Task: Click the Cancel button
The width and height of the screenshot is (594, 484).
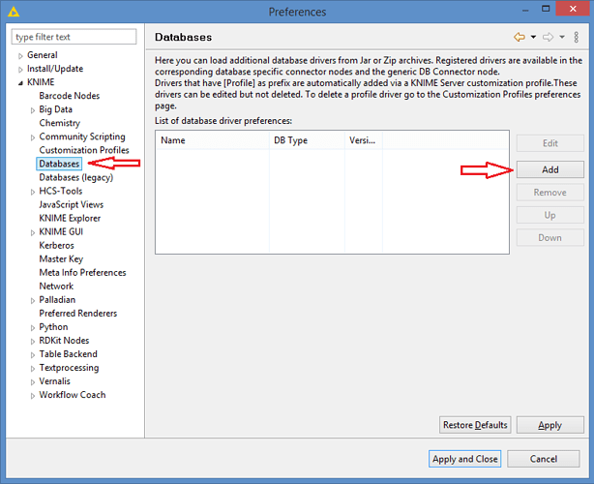Action: tap(544, 459)
